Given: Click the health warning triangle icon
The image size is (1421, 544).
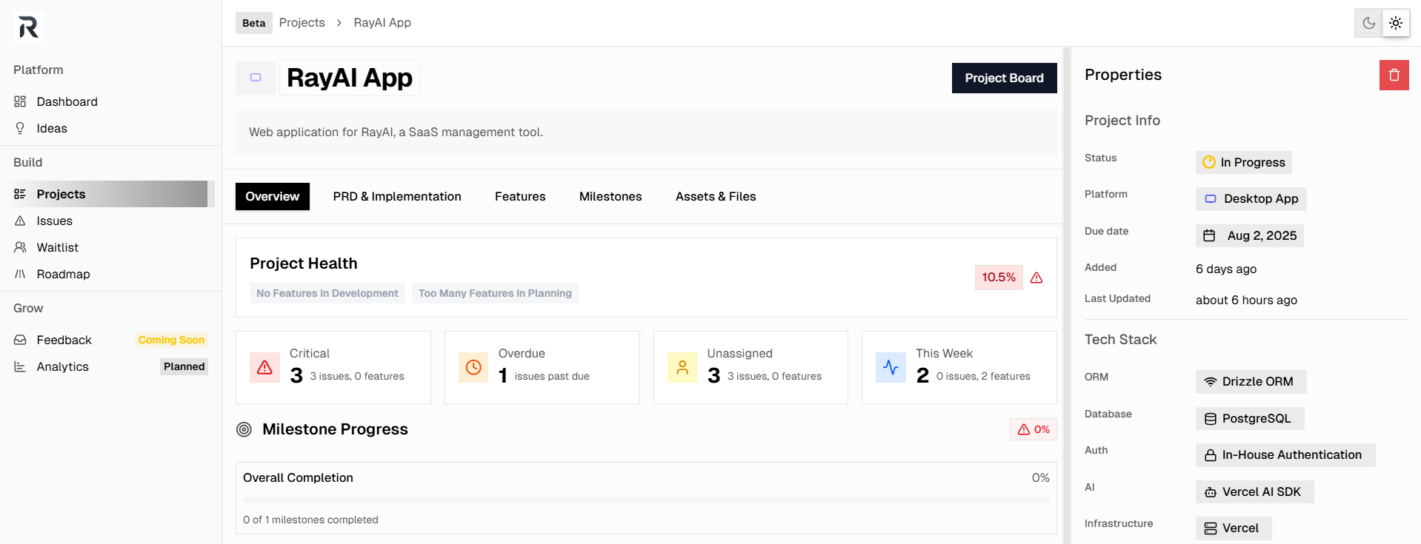Looking at the screenshot, I should tap(1036, 278).
